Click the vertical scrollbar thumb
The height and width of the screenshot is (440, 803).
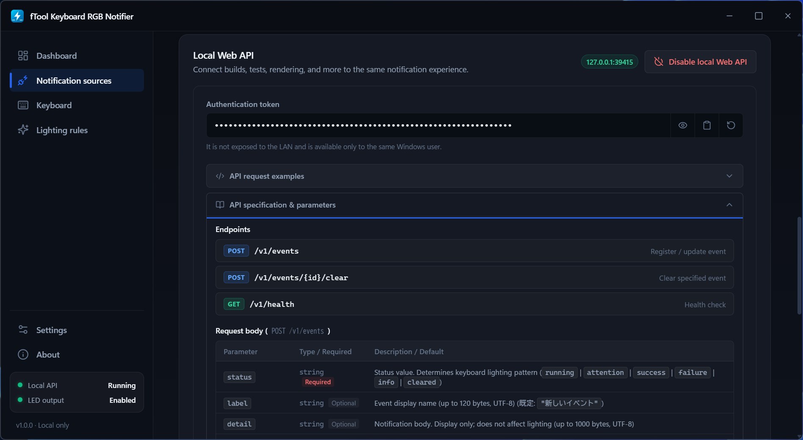(x=799, y=265)
